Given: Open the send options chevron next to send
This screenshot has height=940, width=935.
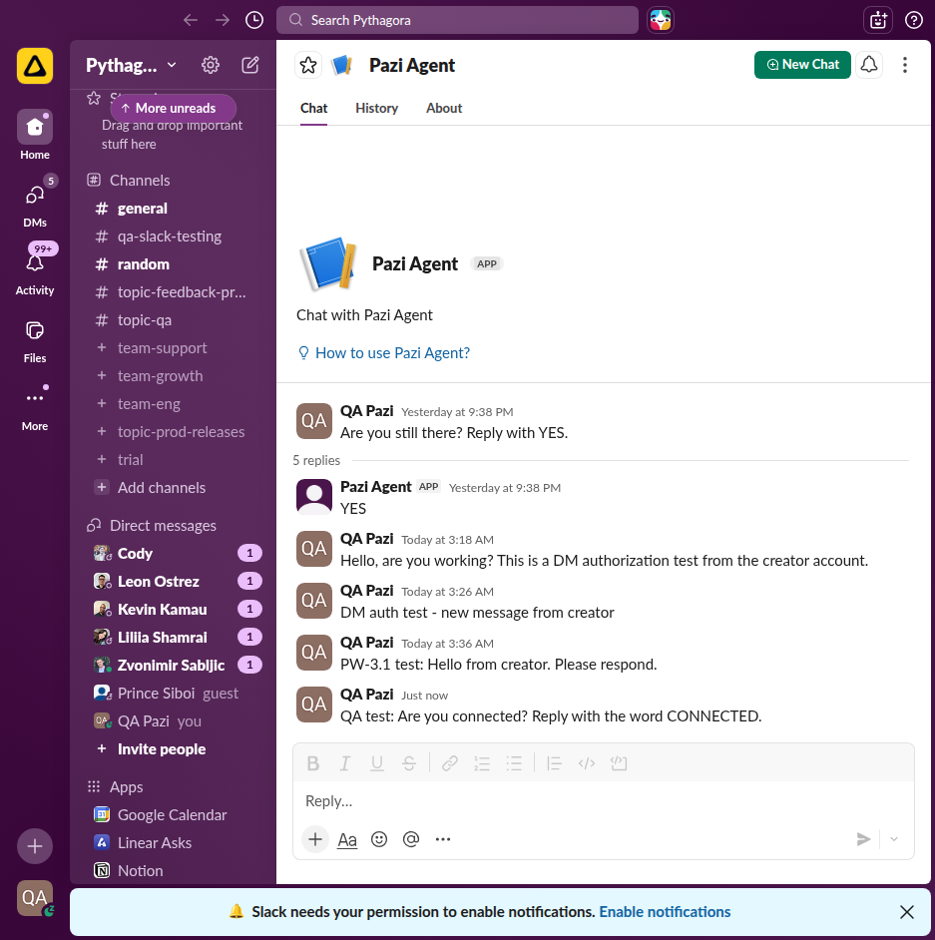Looking at the screenshot, I should 893,839.
